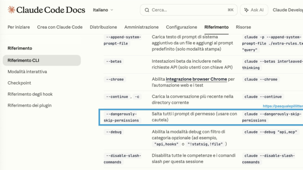Click the claude --chrome example
The image size is (303, 170).
(261, 79)
